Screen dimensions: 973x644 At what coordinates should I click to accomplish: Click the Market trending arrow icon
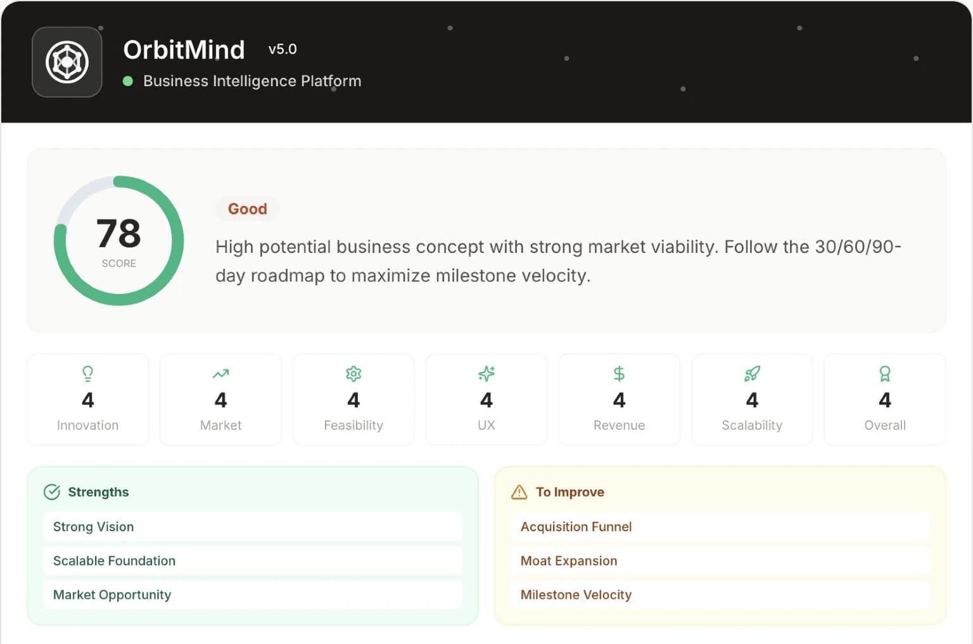pyautogui.click(x=220, y=373)
